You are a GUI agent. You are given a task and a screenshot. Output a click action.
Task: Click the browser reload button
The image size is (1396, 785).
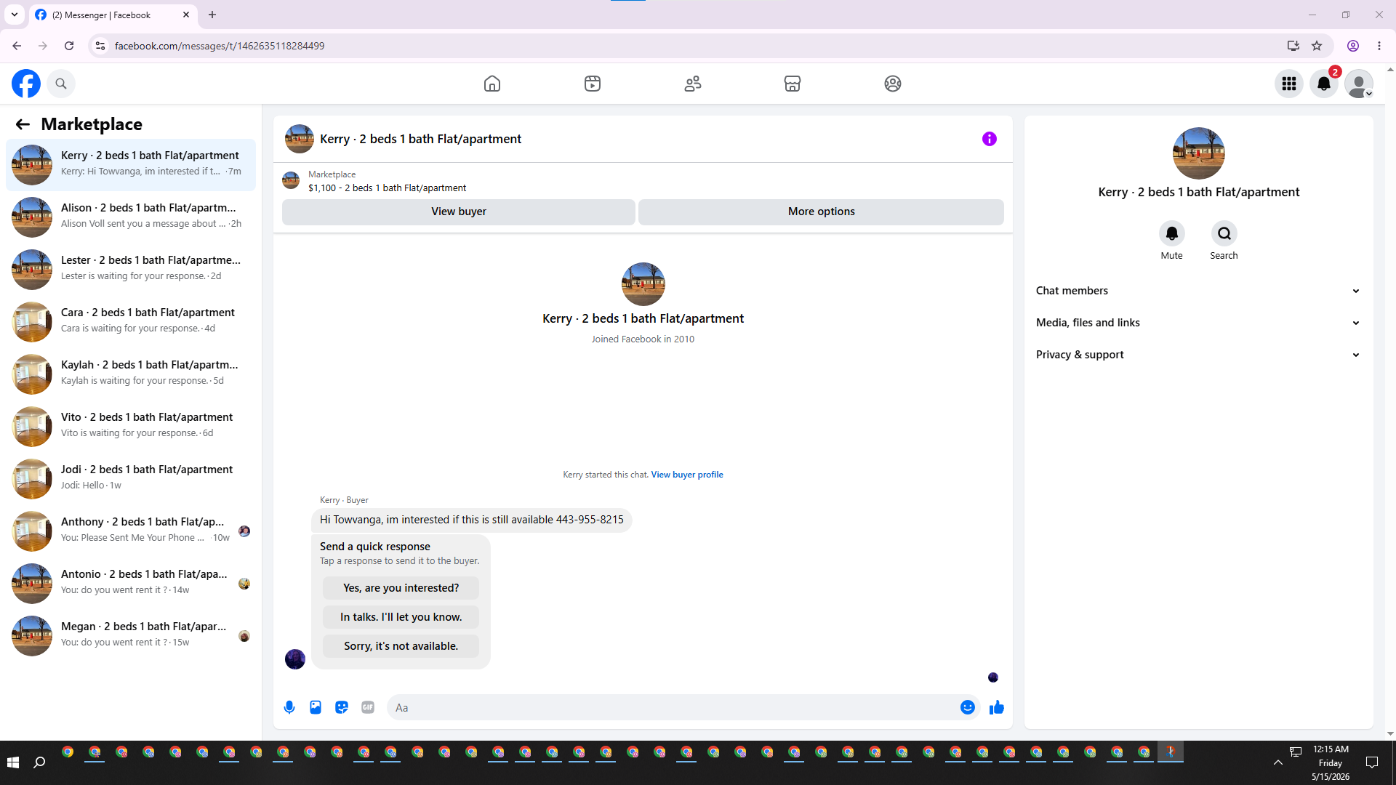pos(69,46)
